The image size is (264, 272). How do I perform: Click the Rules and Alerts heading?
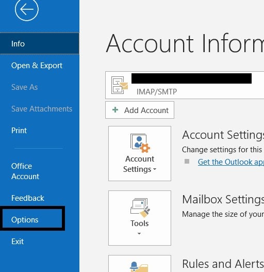[x=223, y=264]
